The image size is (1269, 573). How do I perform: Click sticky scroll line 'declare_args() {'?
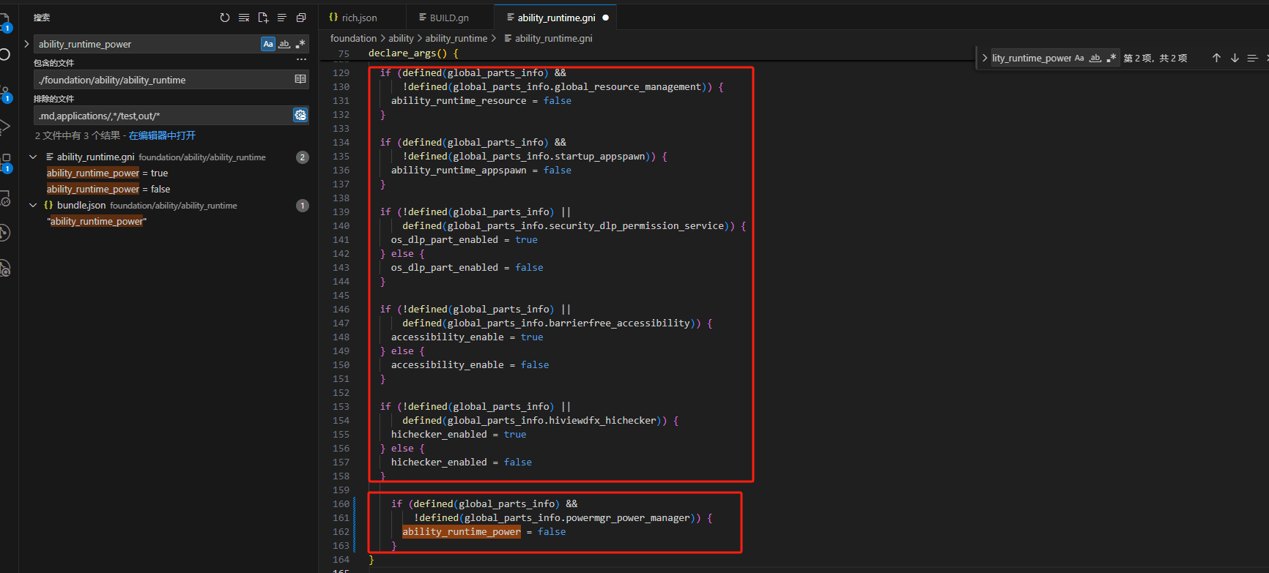pos(413,53)
